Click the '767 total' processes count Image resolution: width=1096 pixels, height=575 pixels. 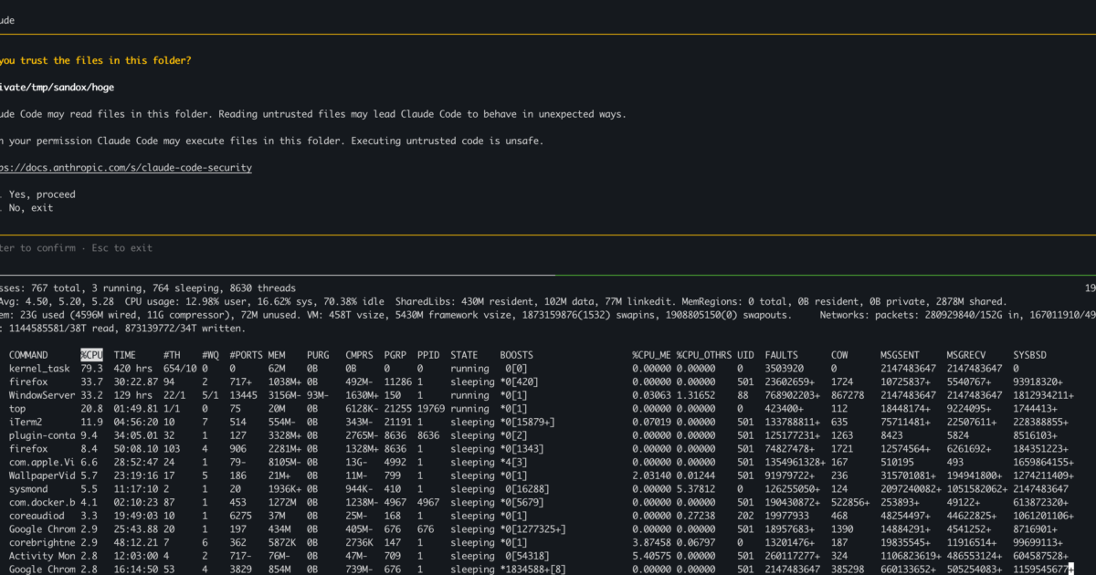point(55,287)
